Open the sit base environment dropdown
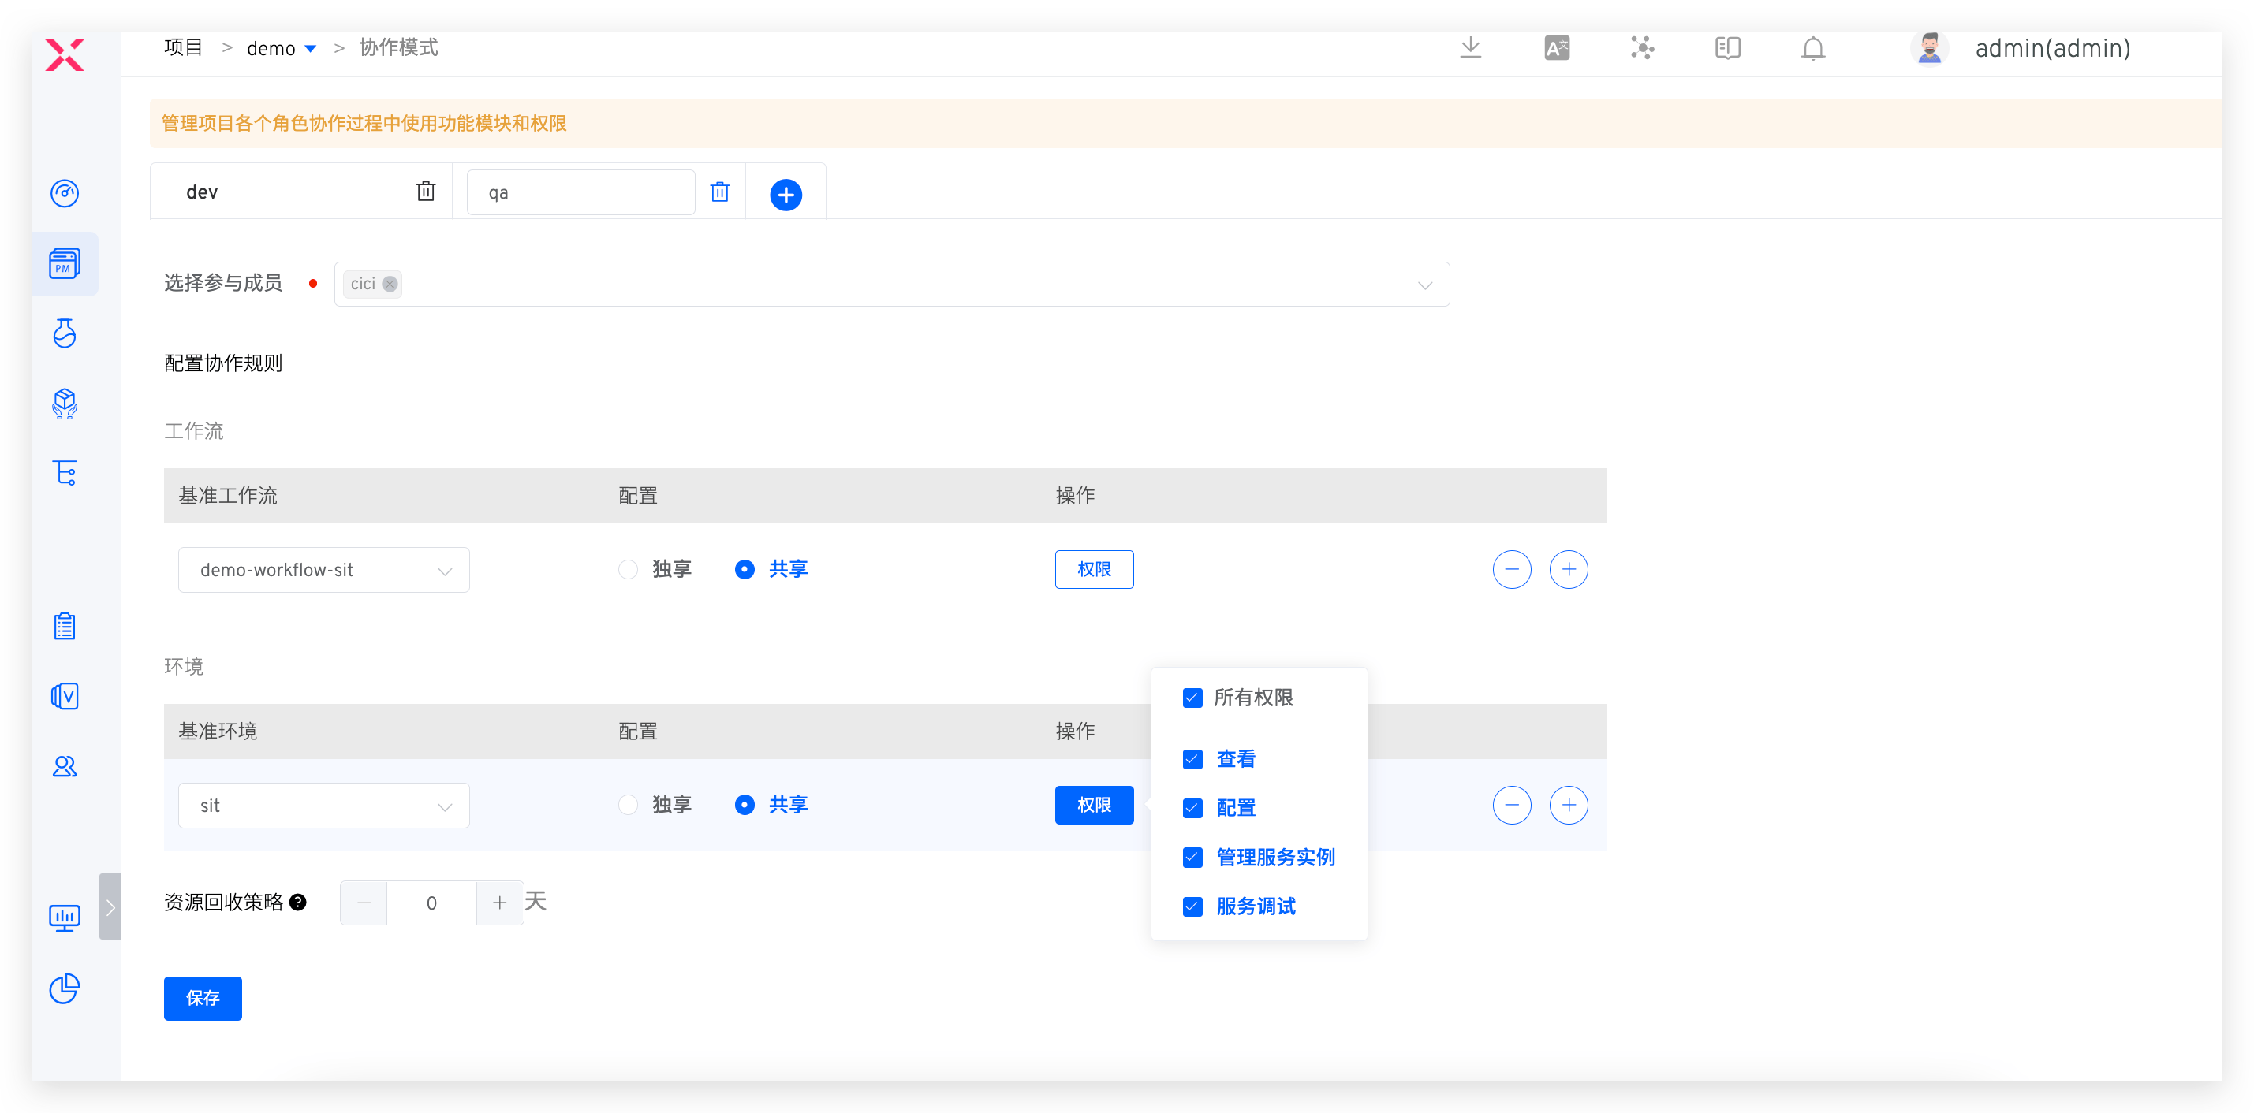2254x1113 pixels. coord(324,806)
